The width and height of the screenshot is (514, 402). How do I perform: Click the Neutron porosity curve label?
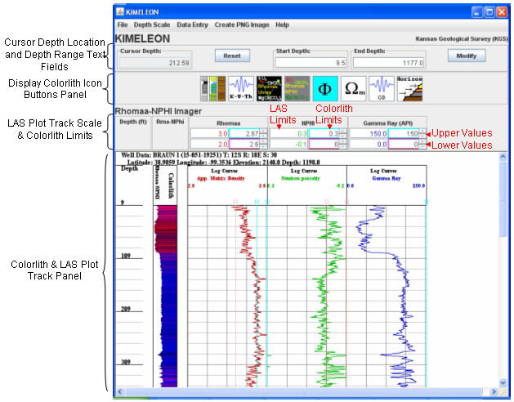coord(301,178)
